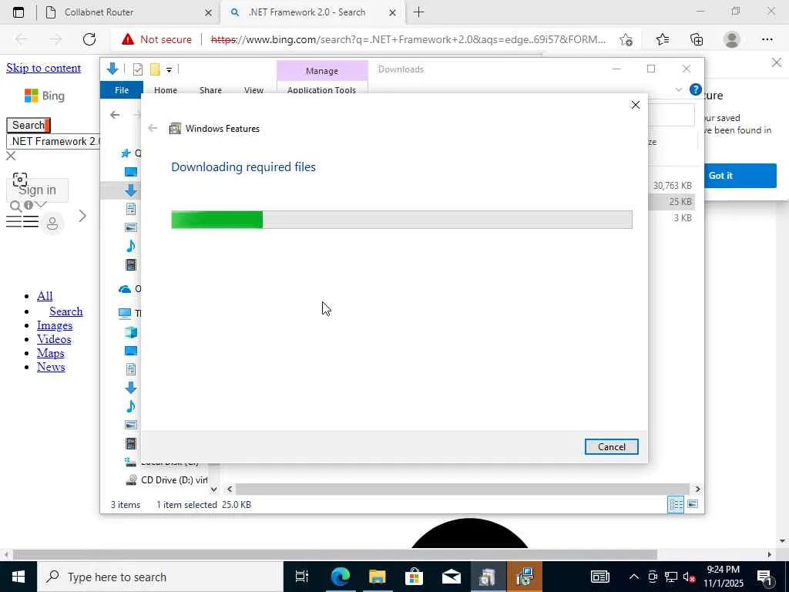This screenshot has width=789, height=592.
Task: Switch to Share ribbon tab
Action: pyautogui.click(x=210, y=90)
